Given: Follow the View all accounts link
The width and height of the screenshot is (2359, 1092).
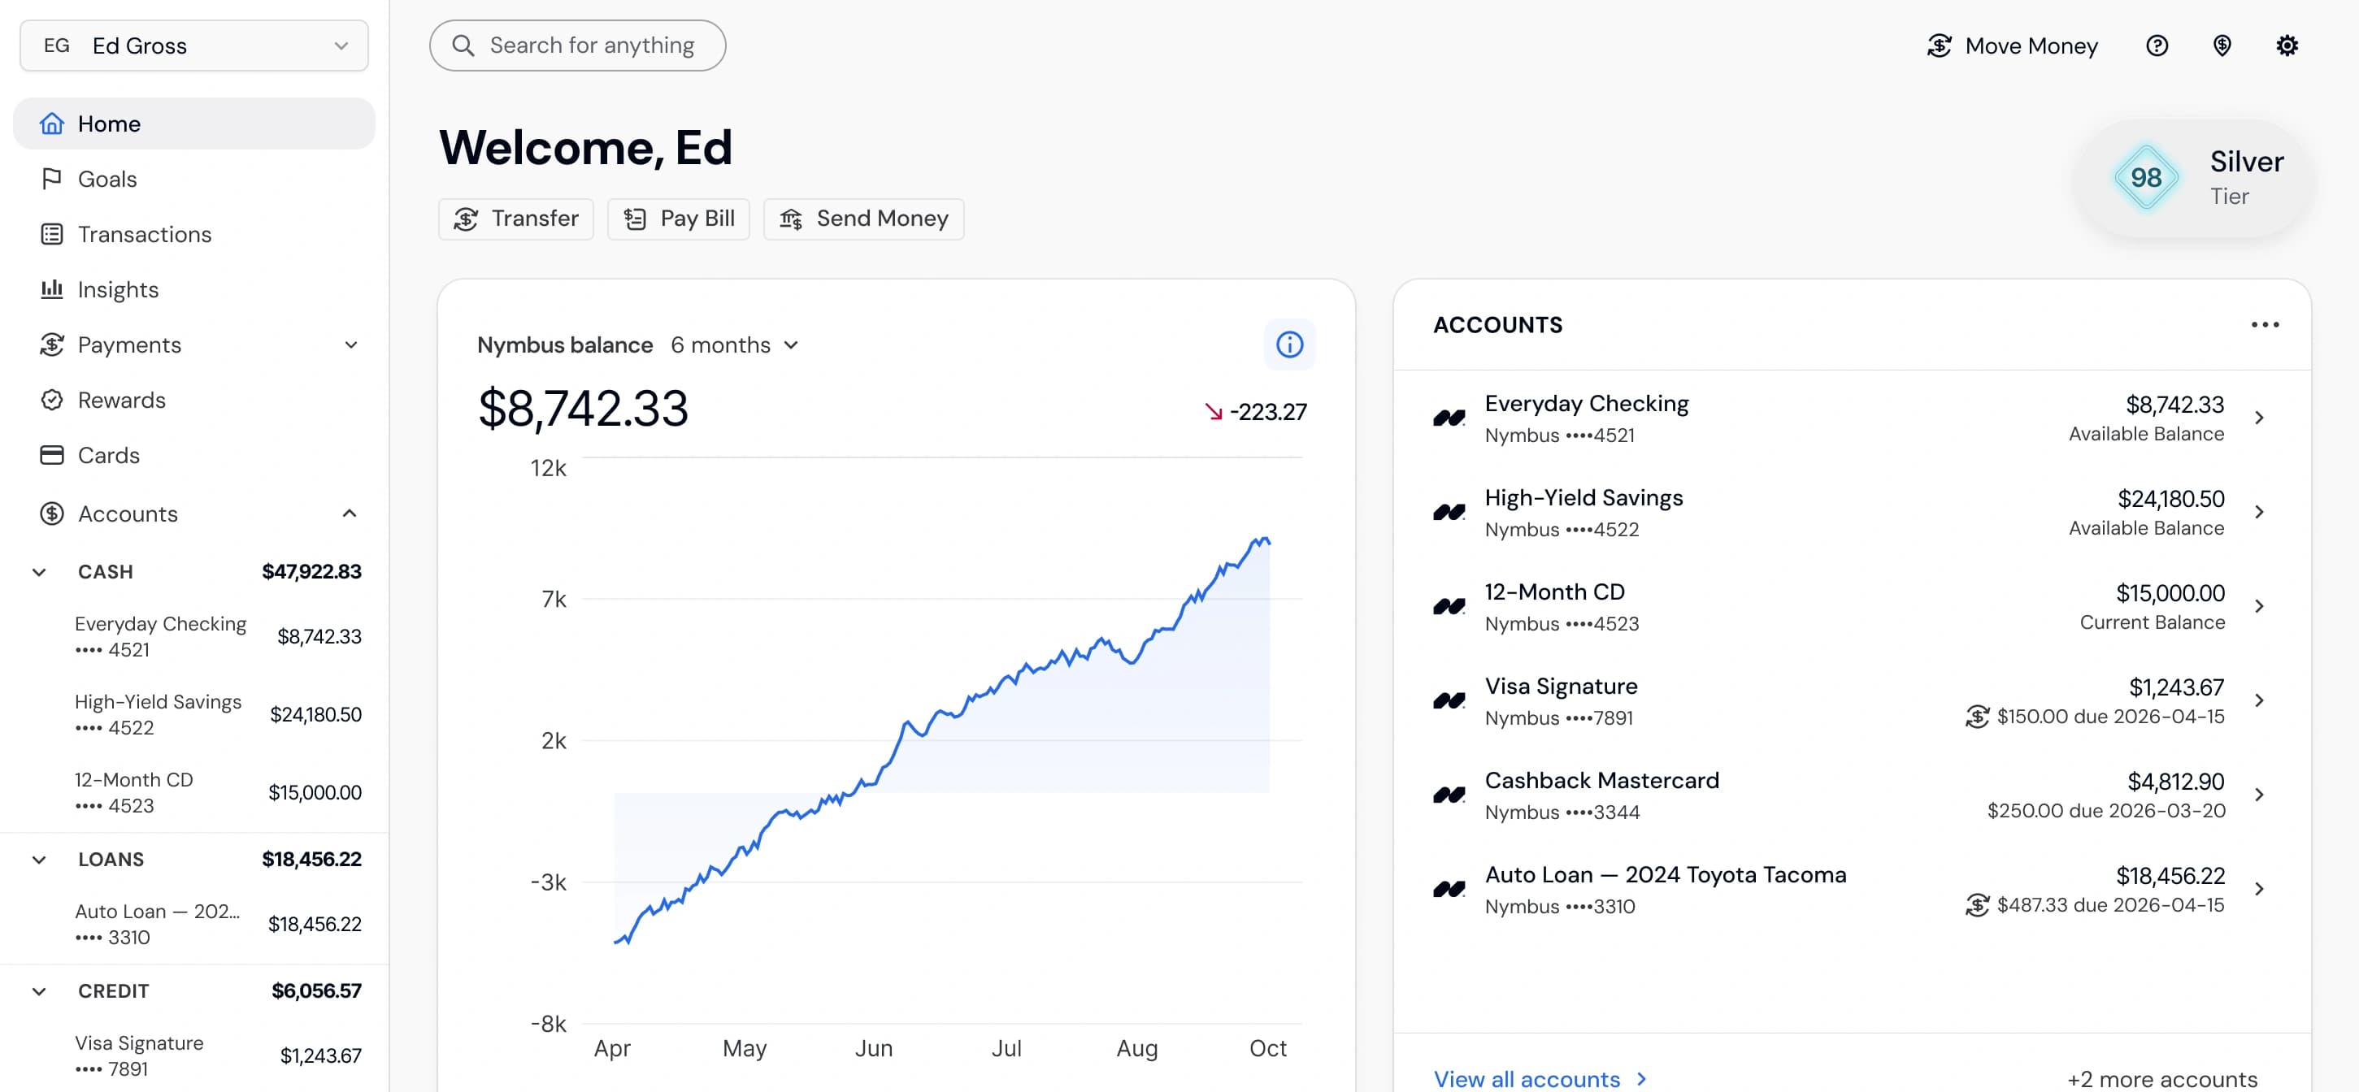Looking at the screenshot, I should 1540,1079.
